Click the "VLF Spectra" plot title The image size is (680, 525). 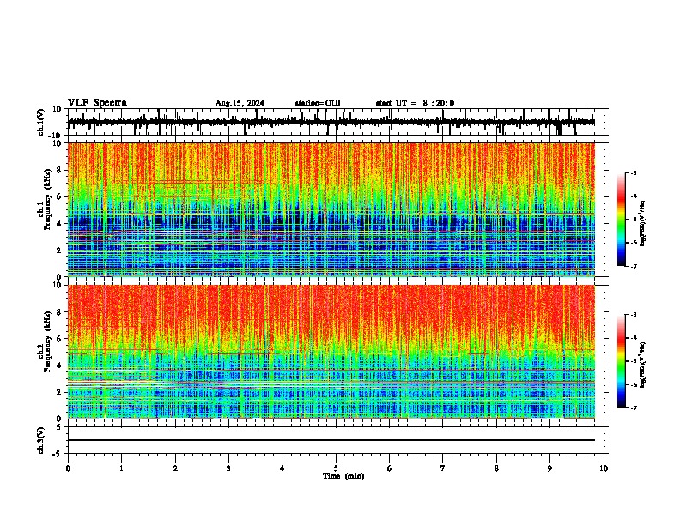point(97,103)
